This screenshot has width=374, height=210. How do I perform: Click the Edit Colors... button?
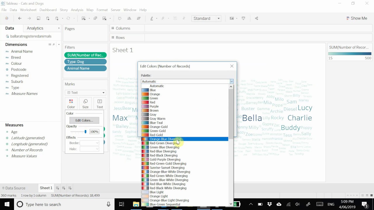(x=84, y=120)
